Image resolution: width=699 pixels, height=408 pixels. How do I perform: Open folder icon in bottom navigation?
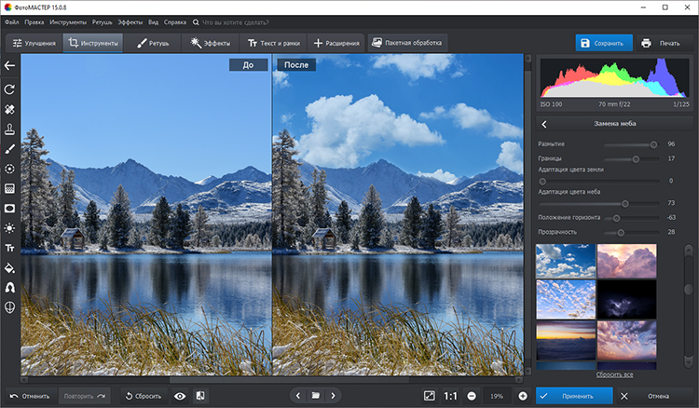(316, 396)
